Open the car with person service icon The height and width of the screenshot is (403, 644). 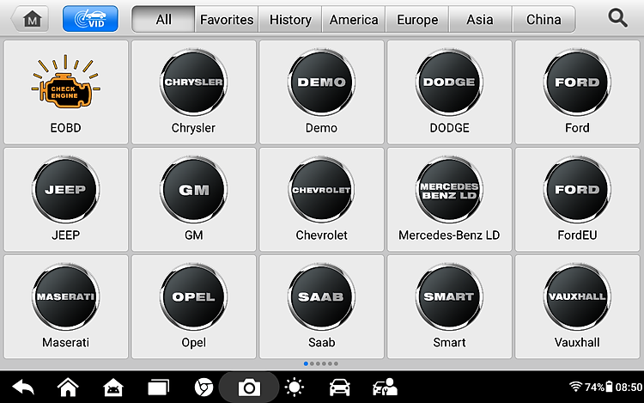(385, 388)
